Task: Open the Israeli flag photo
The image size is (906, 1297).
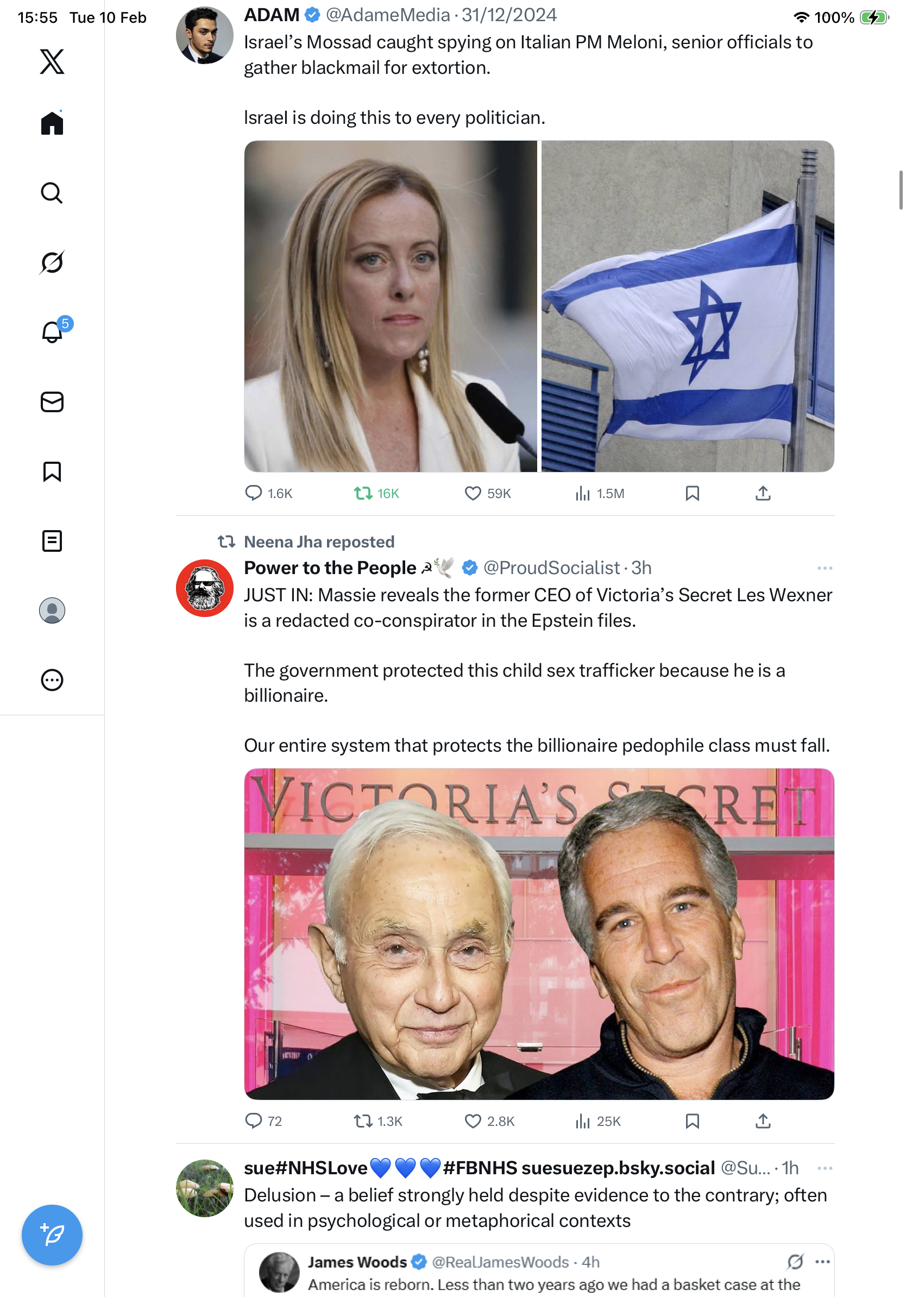Action: (x=688, y=306)
